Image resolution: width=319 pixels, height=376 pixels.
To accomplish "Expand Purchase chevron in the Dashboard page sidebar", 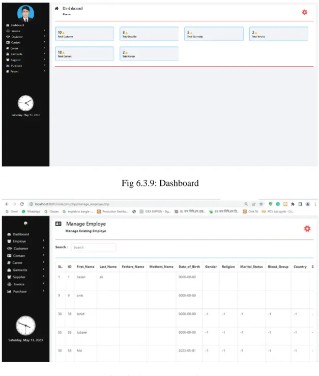I will (x=45, y=65).
